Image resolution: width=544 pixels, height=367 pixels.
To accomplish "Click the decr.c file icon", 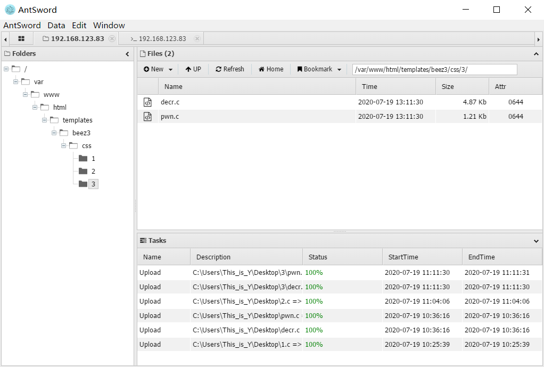I will click(x=147, y=102).
